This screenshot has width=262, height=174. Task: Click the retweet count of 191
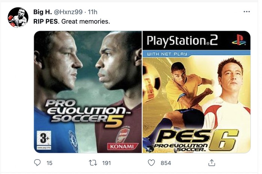click(x=107, y=163)
